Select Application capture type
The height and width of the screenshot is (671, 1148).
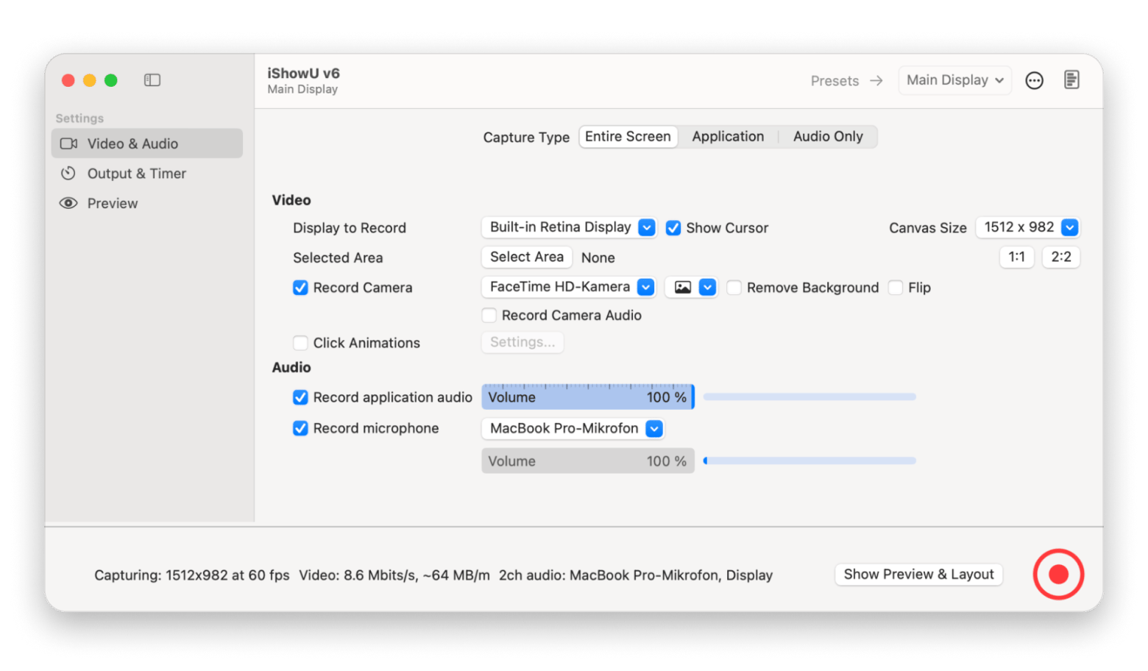(x=728, y=136)
